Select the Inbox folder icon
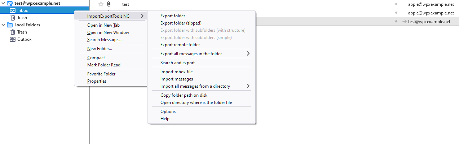 click(x=13, y=10)
